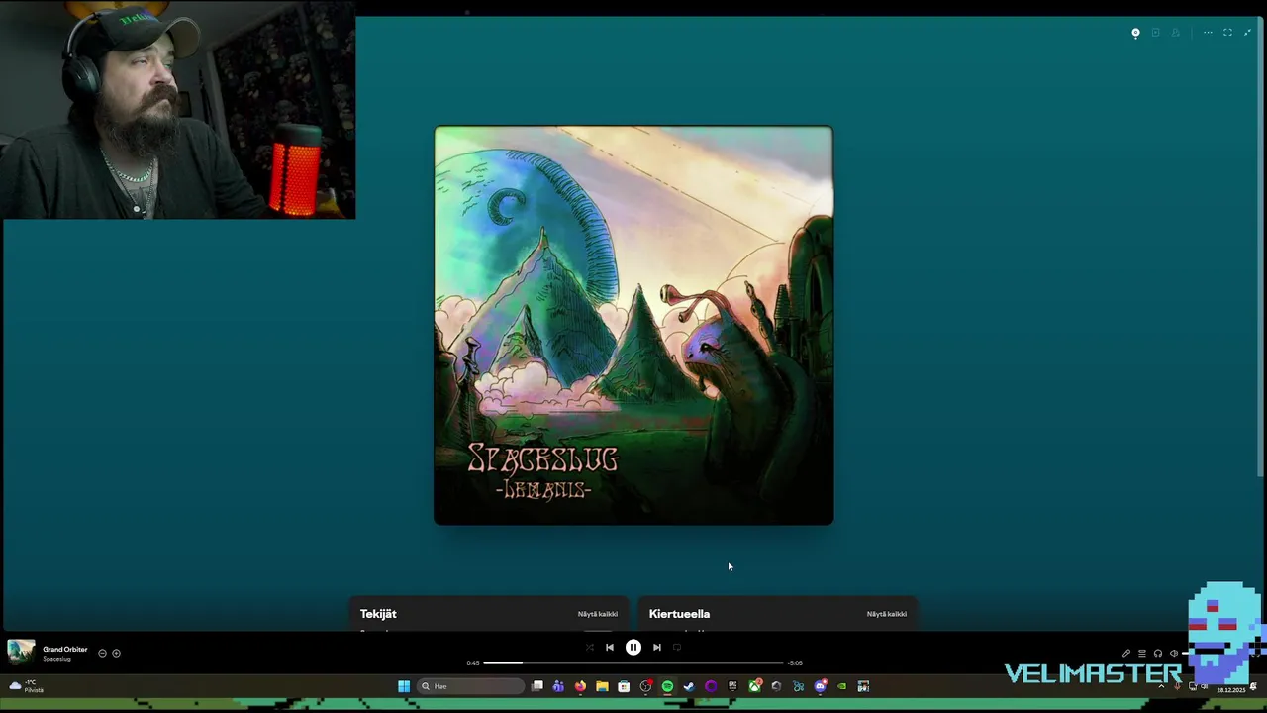Open Spotify taskbar icon
Viewport: 1267px width, 713px height.
point(668,686)
